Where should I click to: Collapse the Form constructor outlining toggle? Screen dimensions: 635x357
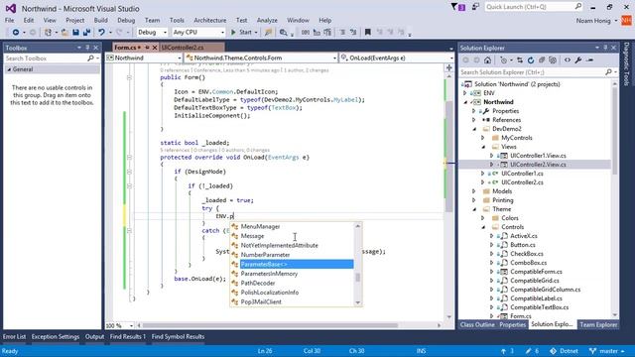click(129, 77)
